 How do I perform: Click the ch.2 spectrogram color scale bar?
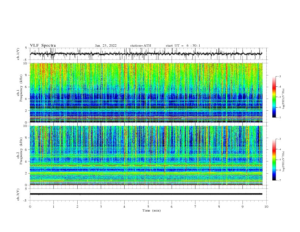[274, 160]
